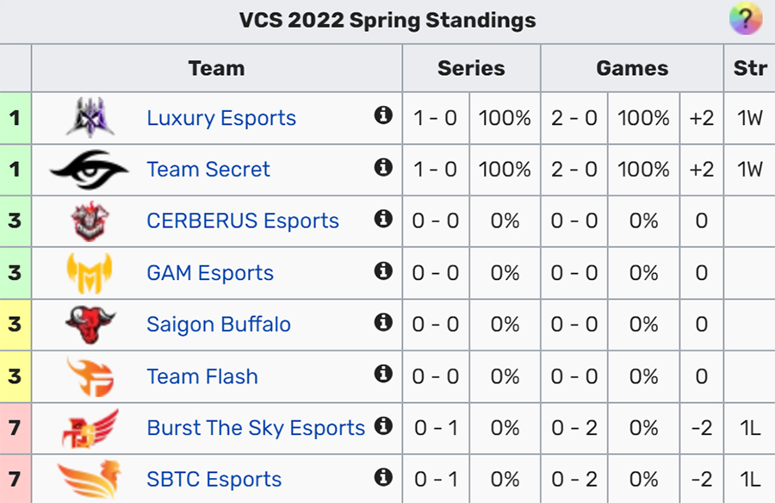Click the Burst The Sky Esports info icon
The image size is (775, 503).
(383, 425)
